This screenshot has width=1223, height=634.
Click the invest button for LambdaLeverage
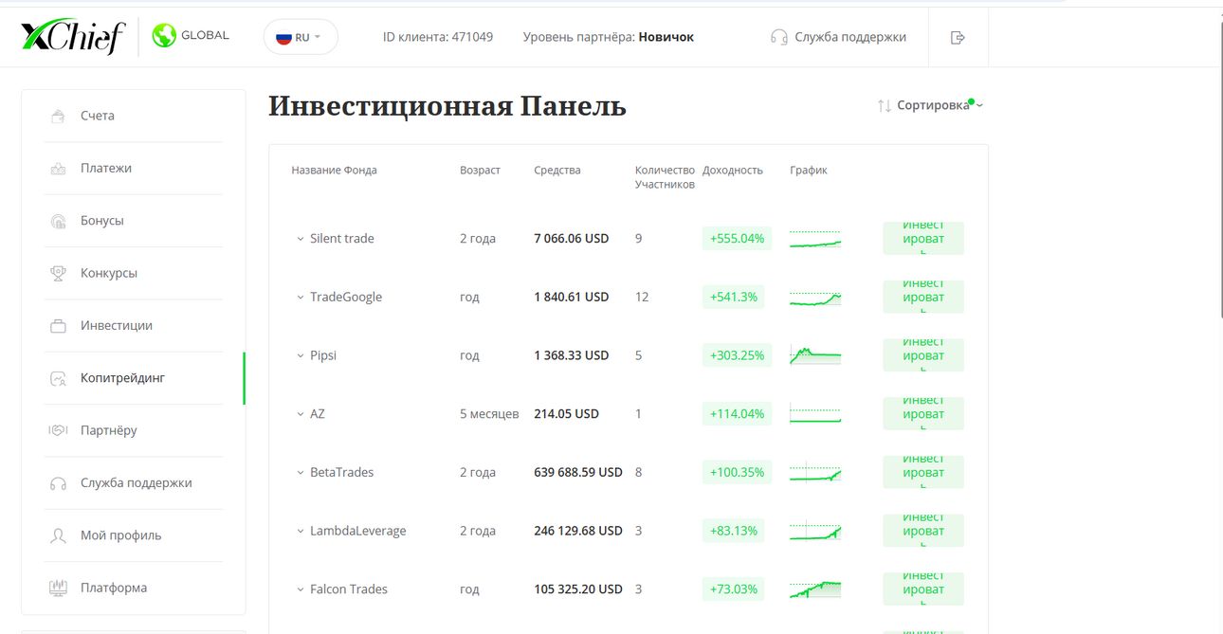(x=923, y=531)
